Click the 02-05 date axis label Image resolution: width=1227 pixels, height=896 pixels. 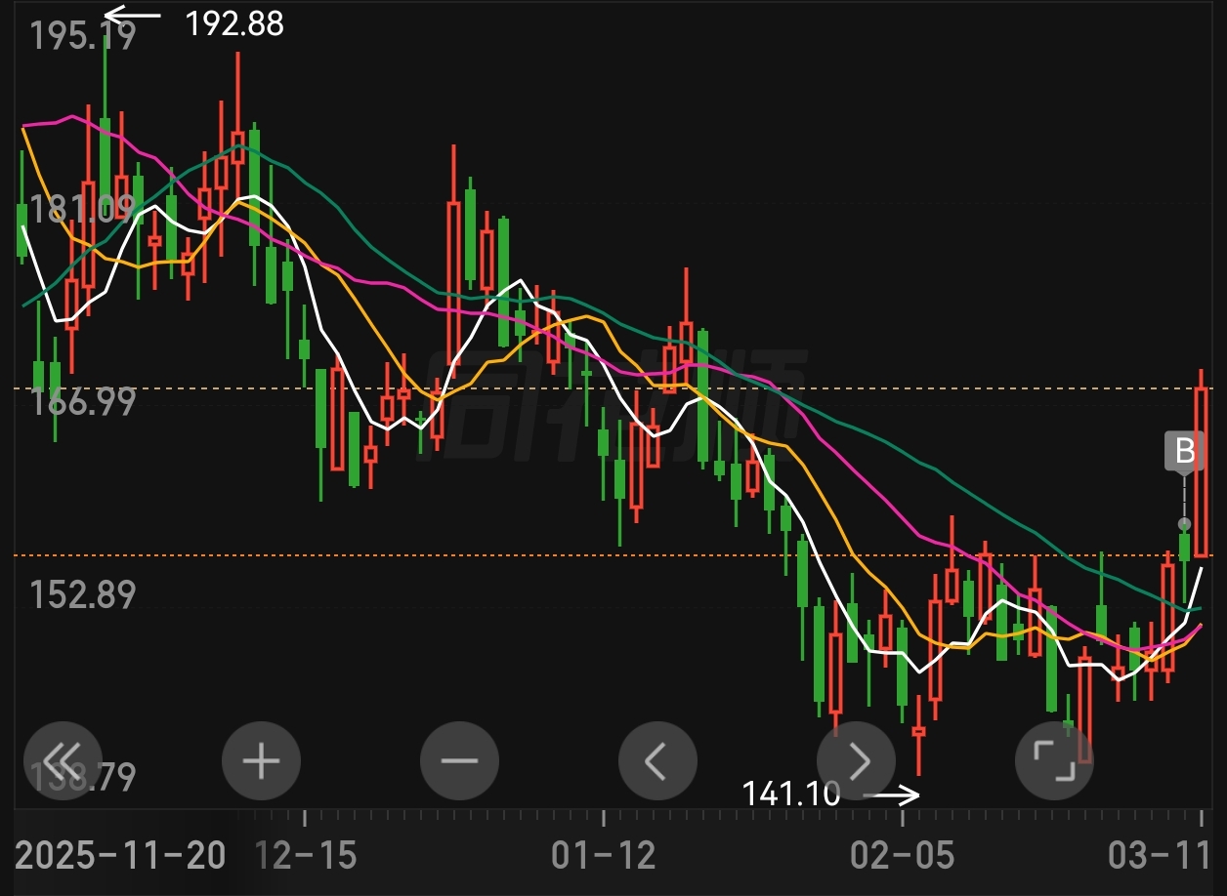(x=903, y=856)
